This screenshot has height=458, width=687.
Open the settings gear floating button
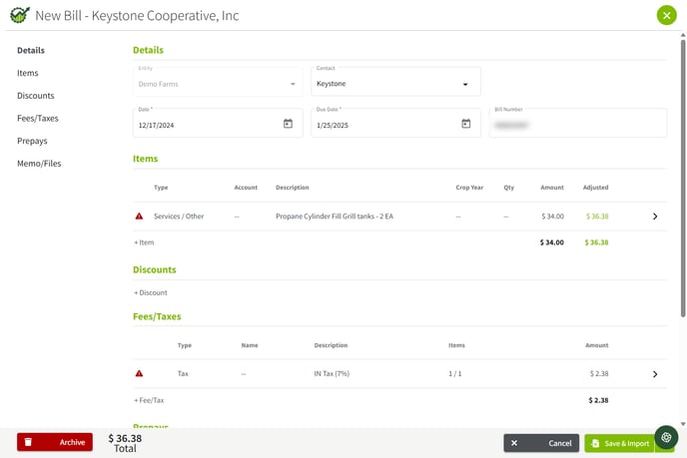coord(666,437)
